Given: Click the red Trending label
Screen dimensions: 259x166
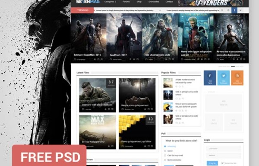Looking at the screenshot, I should point(82,10).
